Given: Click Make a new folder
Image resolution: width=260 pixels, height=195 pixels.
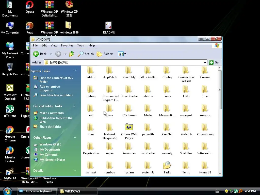Looking at the screenshot, I should pyautogui.click(x=52, y=113).
